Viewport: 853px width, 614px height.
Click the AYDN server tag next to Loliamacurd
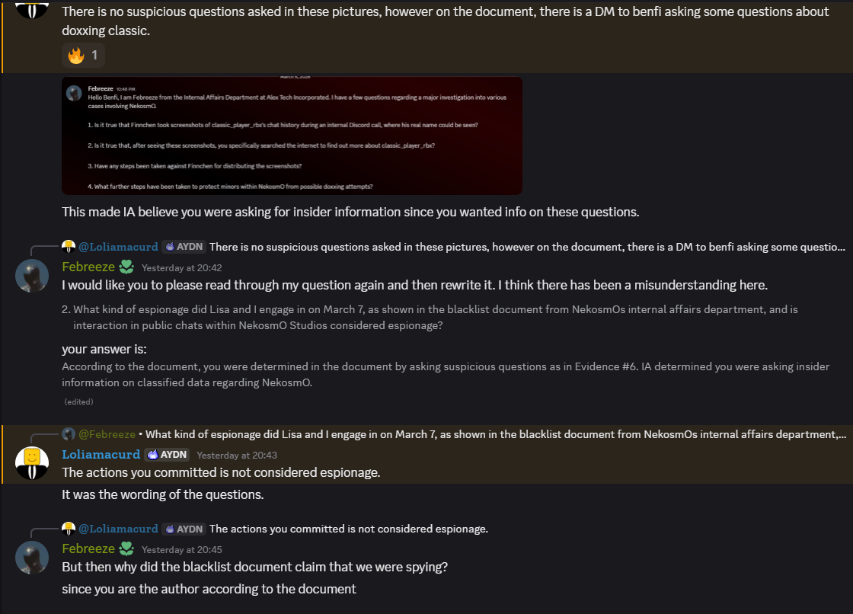[x=167, y=455]
